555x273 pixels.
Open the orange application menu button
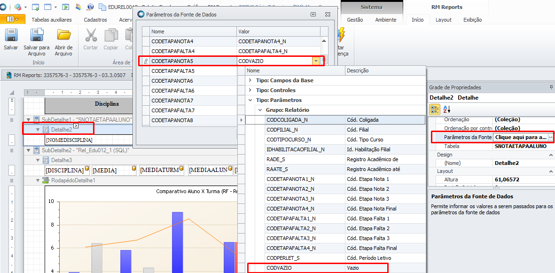pos(13,19)
